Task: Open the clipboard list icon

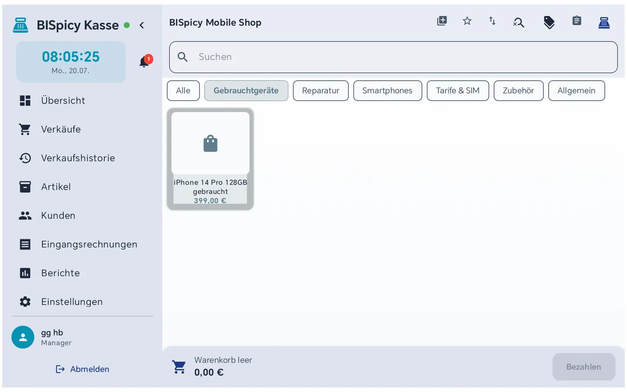Action: point(577,21)
